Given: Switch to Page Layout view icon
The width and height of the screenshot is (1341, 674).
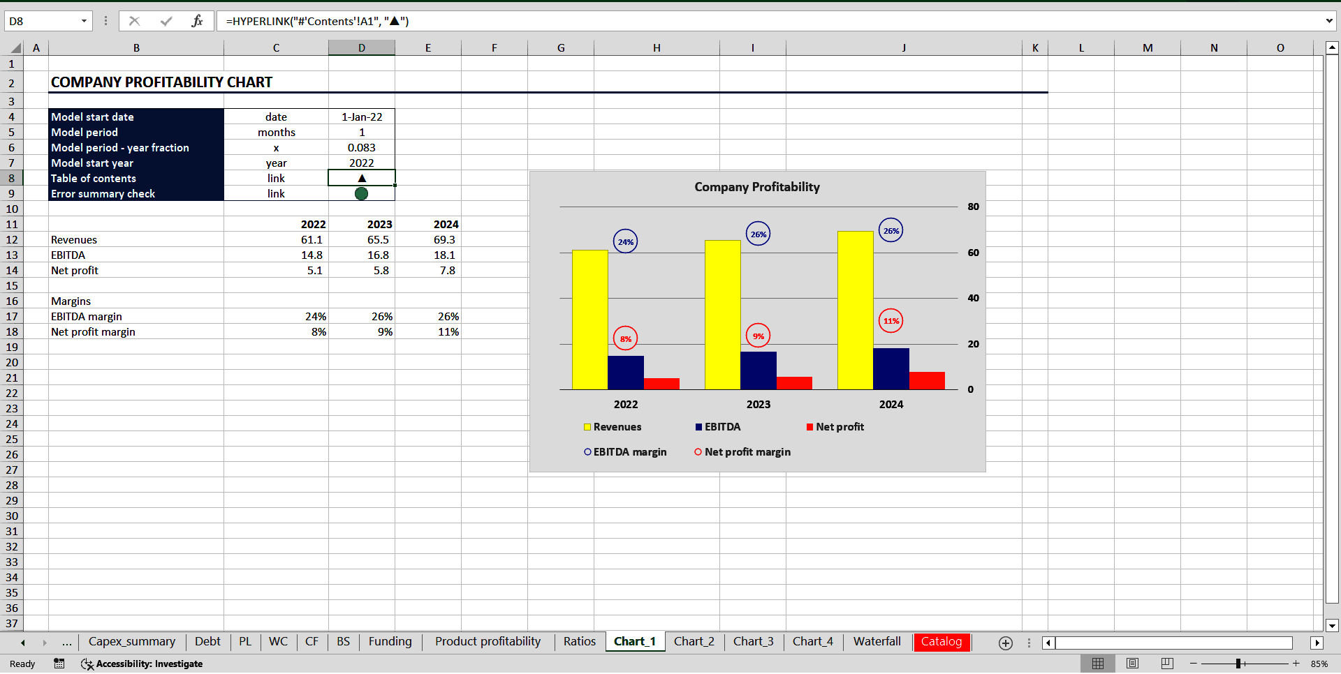Looking at the screenshot, I should 1132,664.
